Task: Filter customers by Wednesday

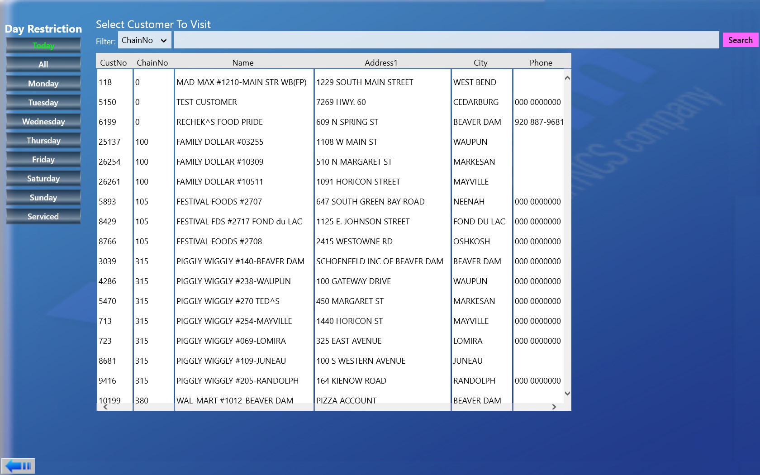Action: pos(43,122)
